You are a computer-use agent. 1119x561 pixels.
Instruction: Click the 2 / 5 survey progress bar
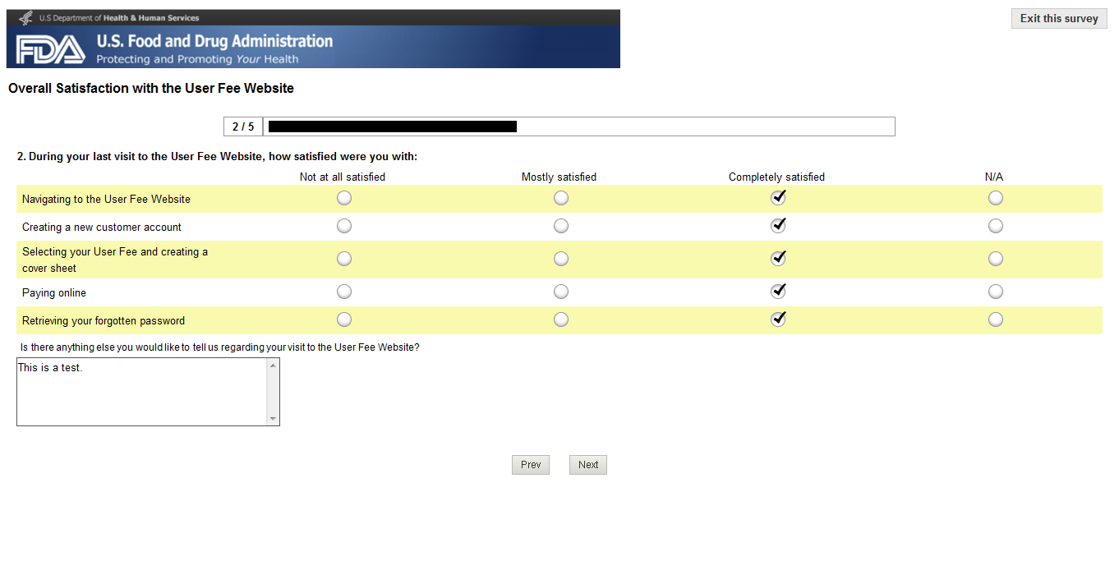pyautogui.click(x=559, y=126)
